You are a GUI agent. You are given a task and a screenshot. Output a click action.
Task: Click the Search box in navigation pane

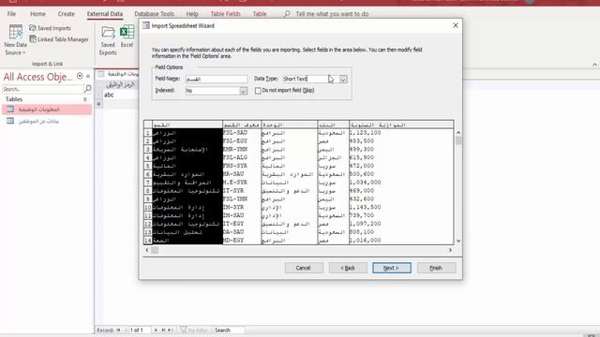tap(43, 89)
